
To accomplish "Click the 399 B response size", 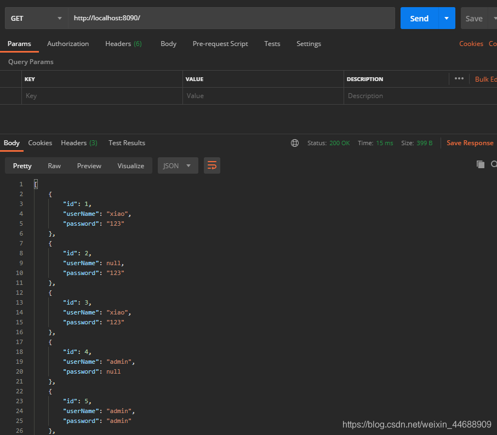I will (425, 143).
